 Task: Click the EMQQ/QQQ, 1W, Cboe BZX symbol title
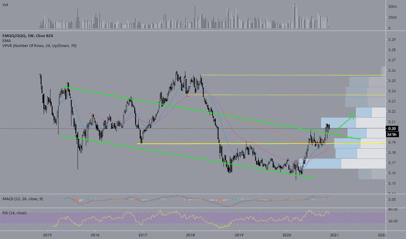pos(28,36)
